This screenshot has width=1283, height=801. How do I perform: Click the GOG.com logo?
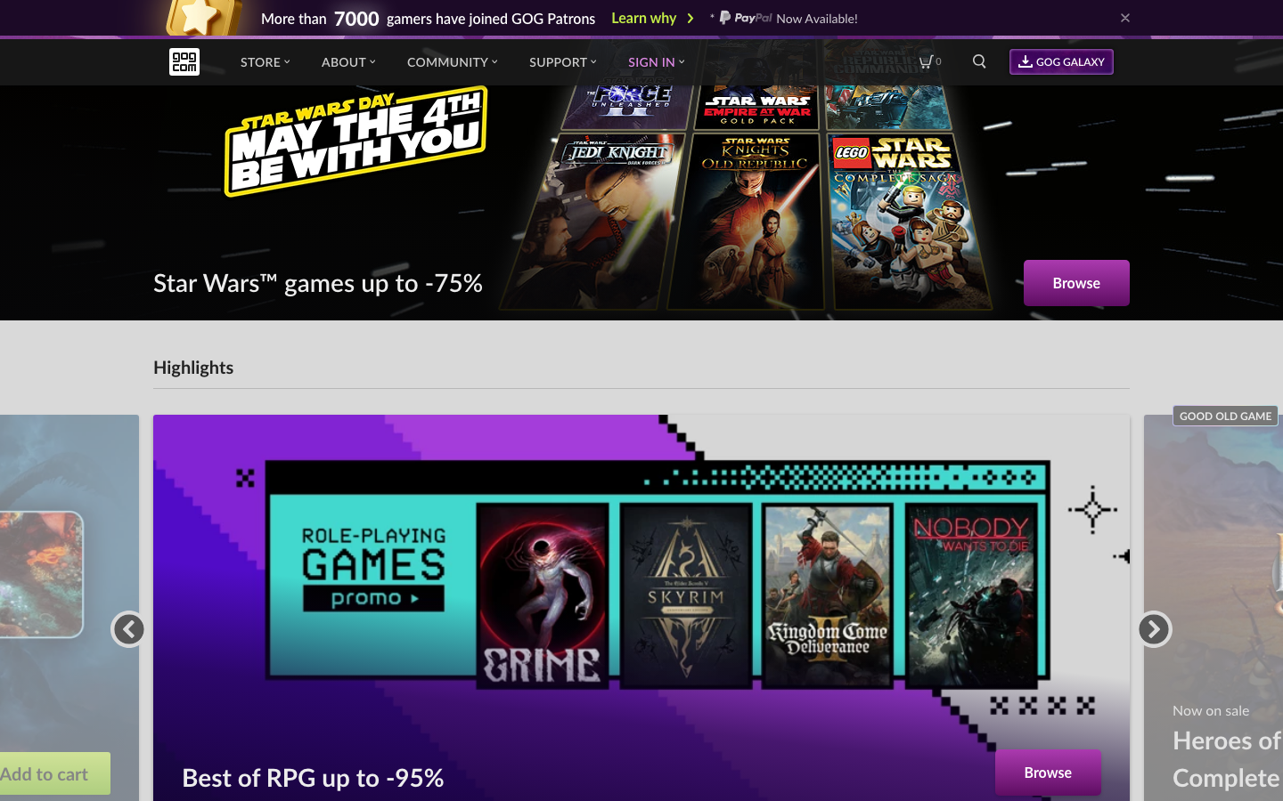coord(184,61)
